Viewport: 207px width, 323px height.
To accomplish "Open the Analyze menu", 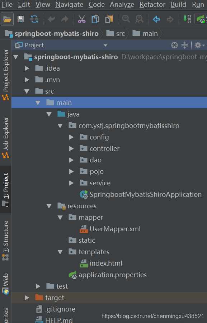I will [122, 5].
